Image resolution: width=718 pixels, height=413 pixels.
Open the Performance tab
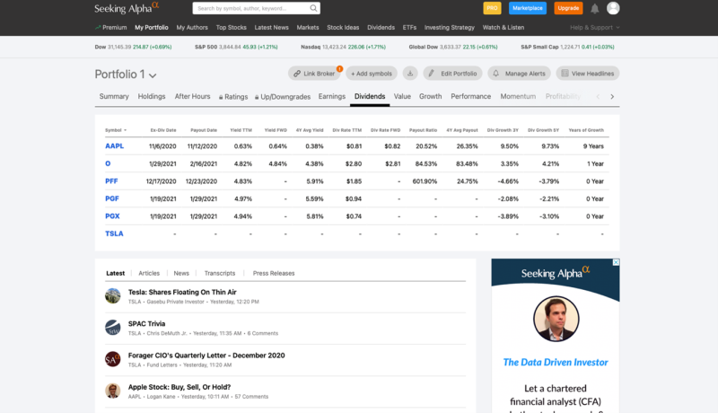coord(470,97)
